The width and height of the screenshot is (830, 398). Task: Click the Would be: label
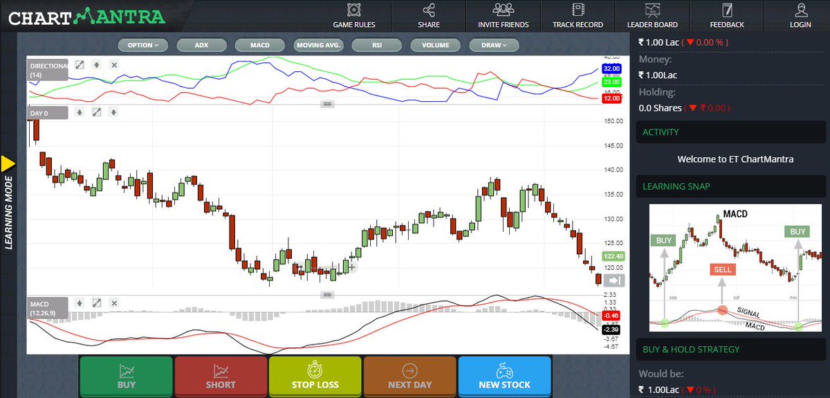(x=660, y=374)
